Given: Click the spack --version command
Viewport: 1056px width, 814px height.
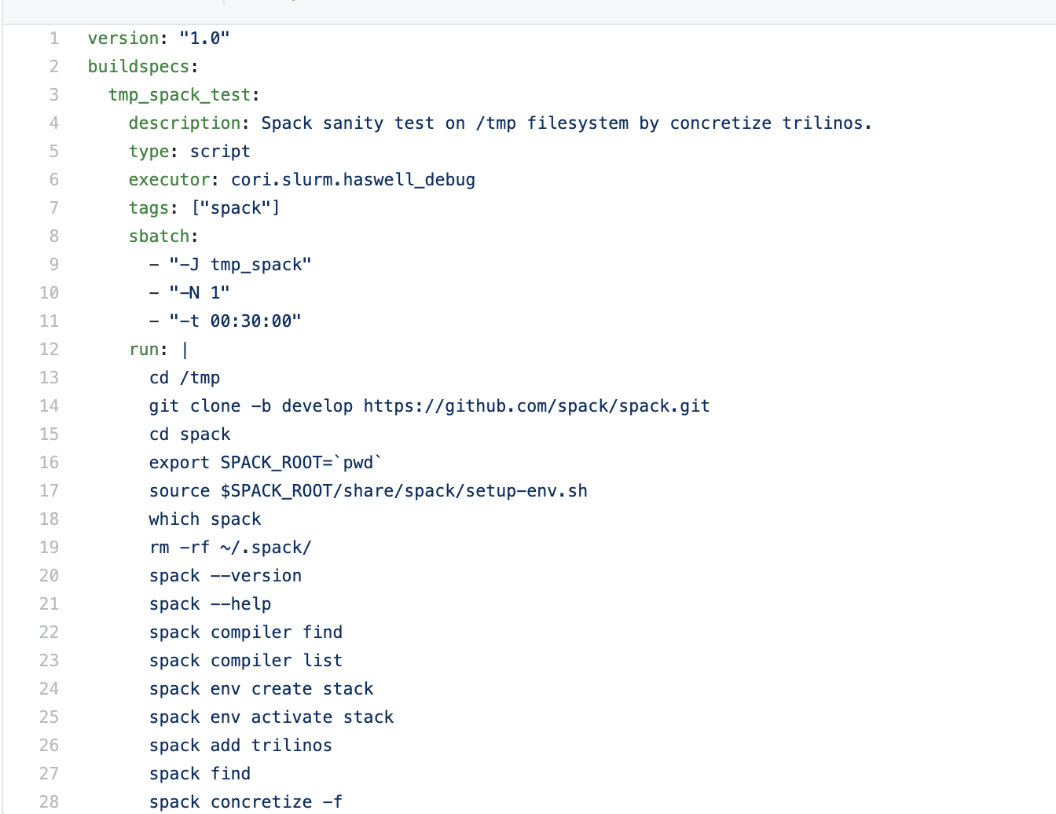Looking at the screenshot, I should pos(225,575).
